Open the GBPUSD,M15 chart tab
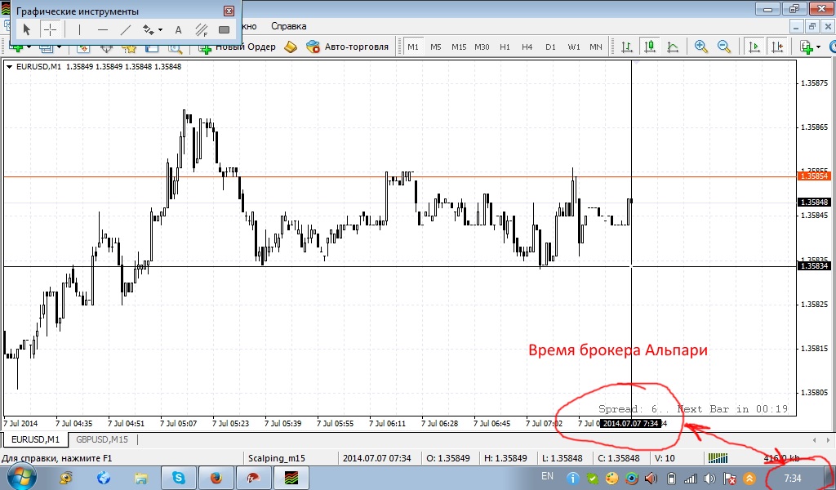Viewport: 836px width, 490px height. 102,440
